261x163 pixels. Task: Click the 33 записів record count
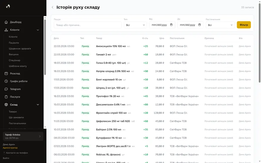(x=248, y=7)
